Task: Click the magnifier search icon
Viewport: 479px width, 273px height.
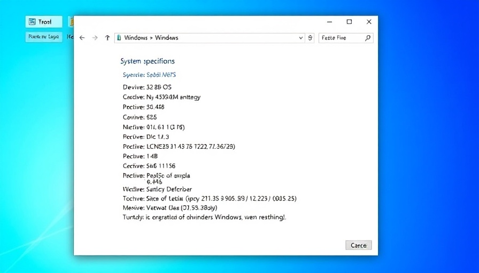Action: point(368,38)
